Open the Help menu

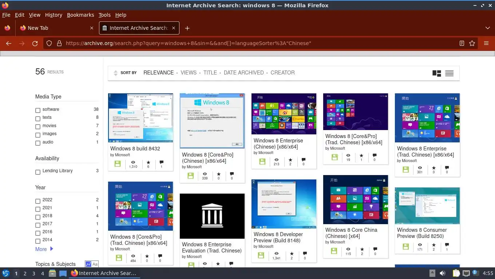tap(121, 15)
